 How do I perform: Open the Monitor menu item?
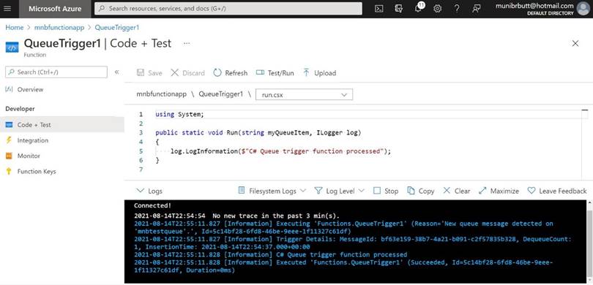pyautogui.click(x=29, y=156)
